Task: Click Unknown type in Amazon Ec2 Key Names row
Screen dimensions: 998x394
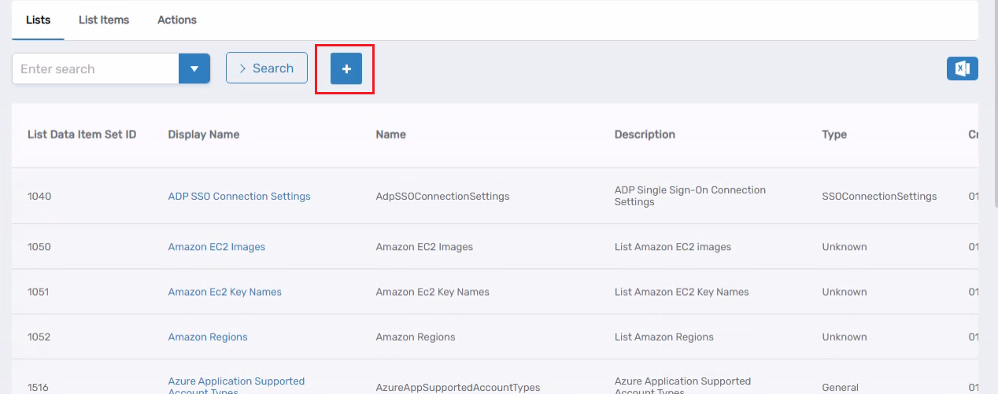Action: click(x=845, y=292)
